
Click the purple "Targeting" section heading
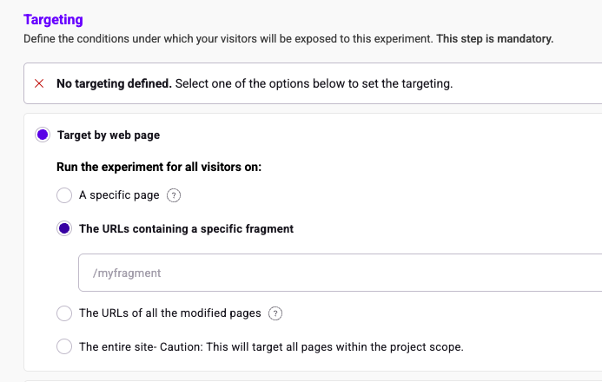pos(54,19)
